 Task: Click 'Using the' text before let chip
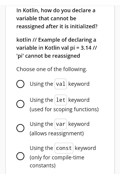[41, 100]
